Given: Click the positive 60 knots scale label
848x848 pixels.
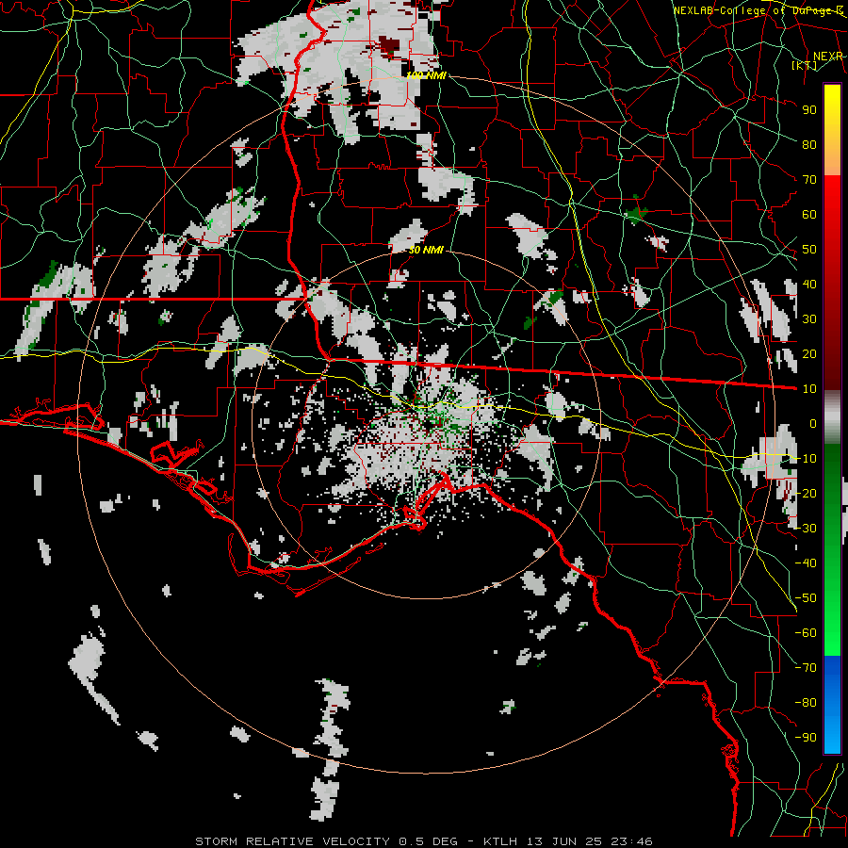Looking at the screenshot, I should (809, 215).
